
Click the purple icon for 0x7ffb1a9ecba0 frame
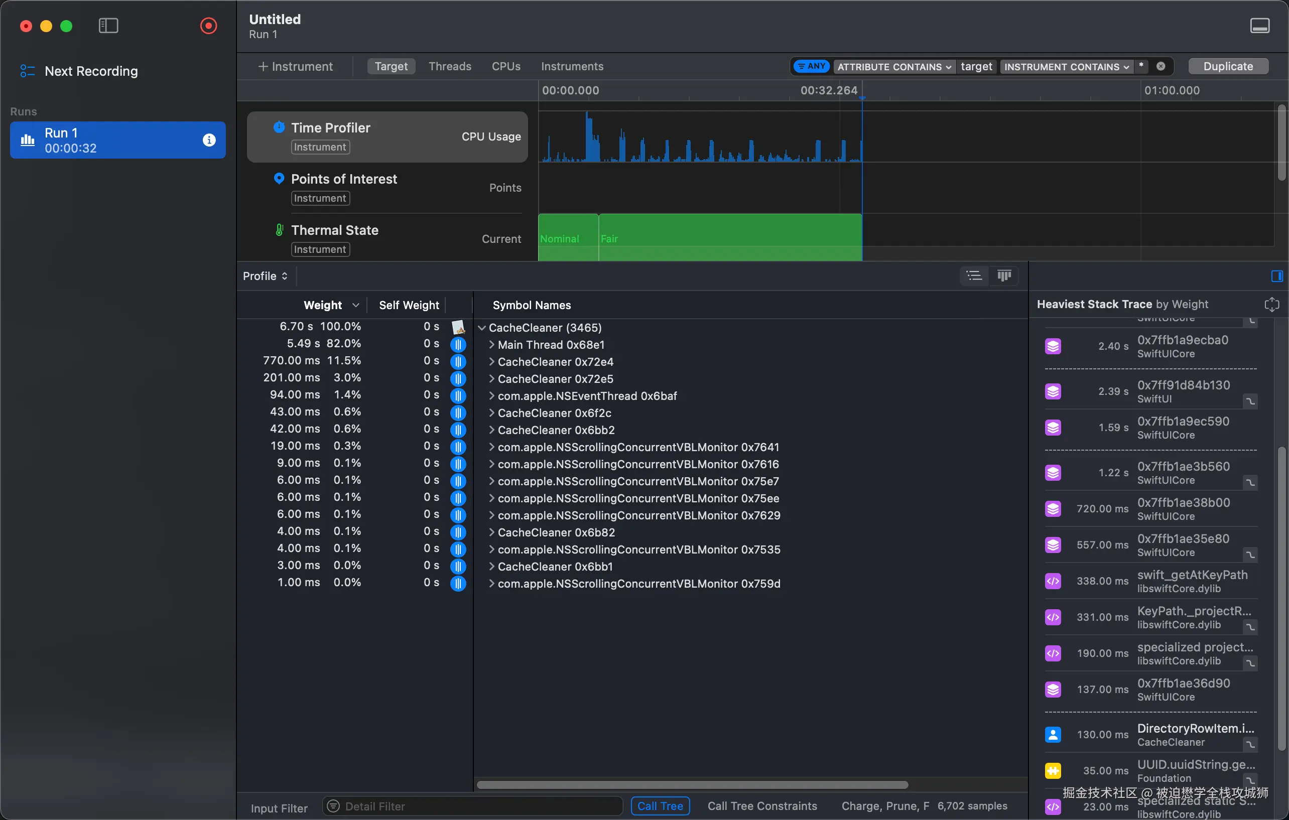[1053, 347]
